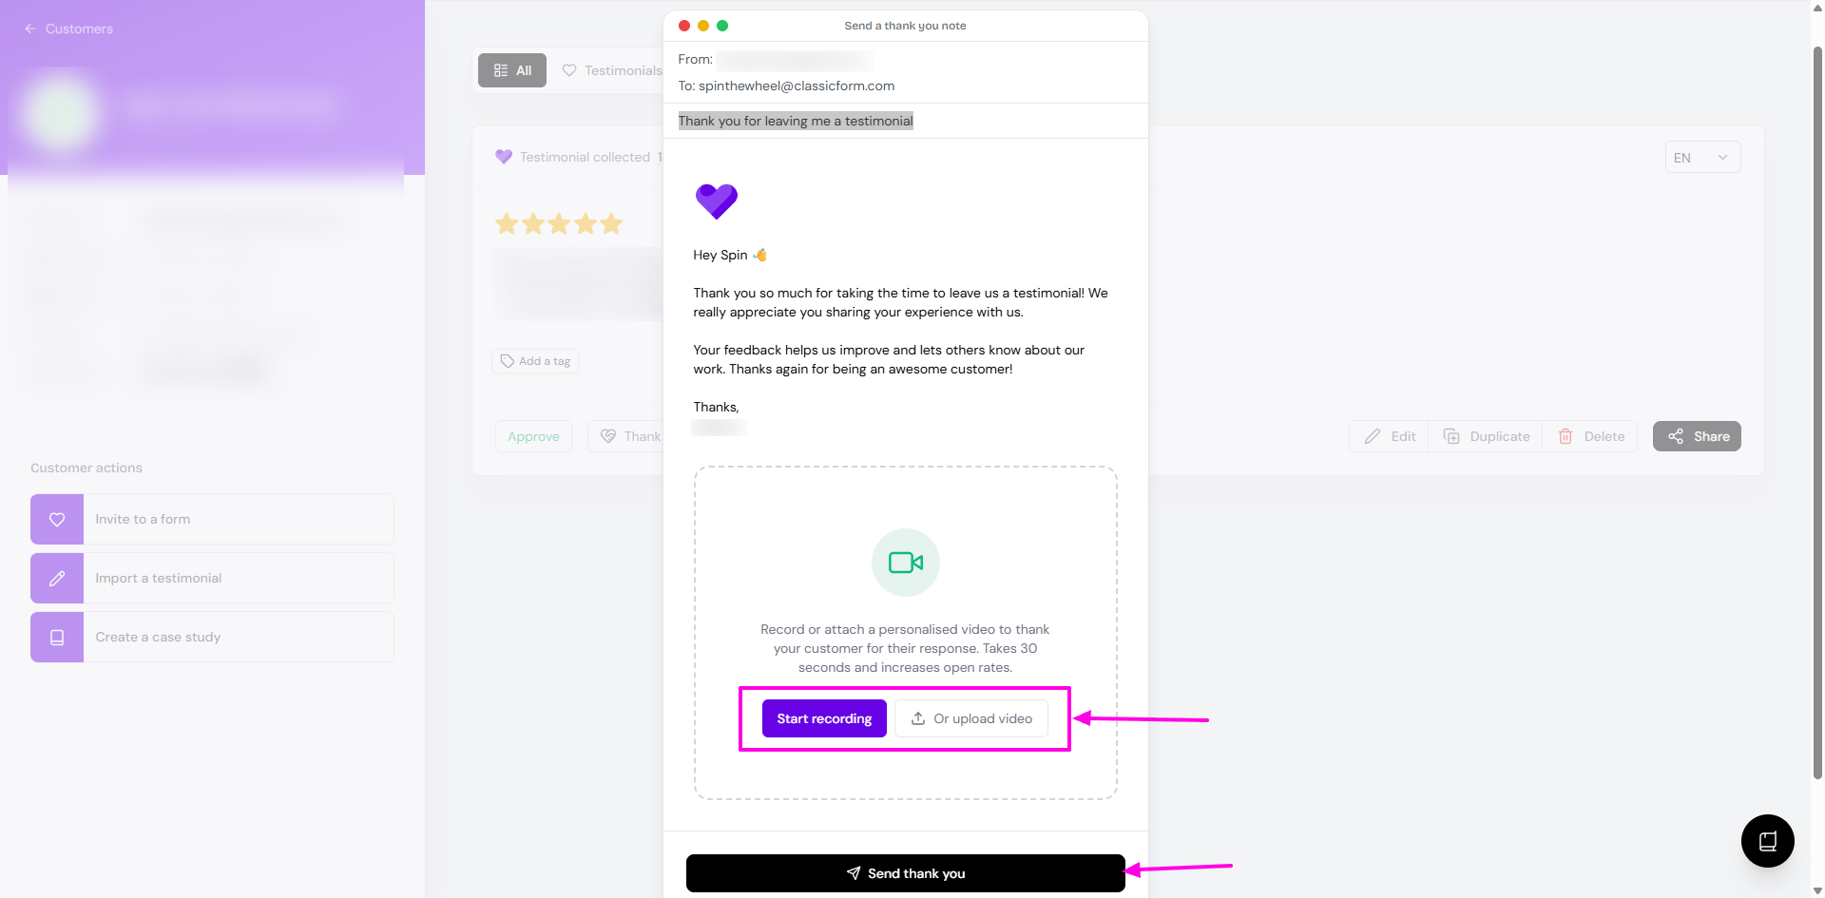Viewport: 1825px width, 898px height.
Task: Click the Share button
Action: [x=1697, y=436]
